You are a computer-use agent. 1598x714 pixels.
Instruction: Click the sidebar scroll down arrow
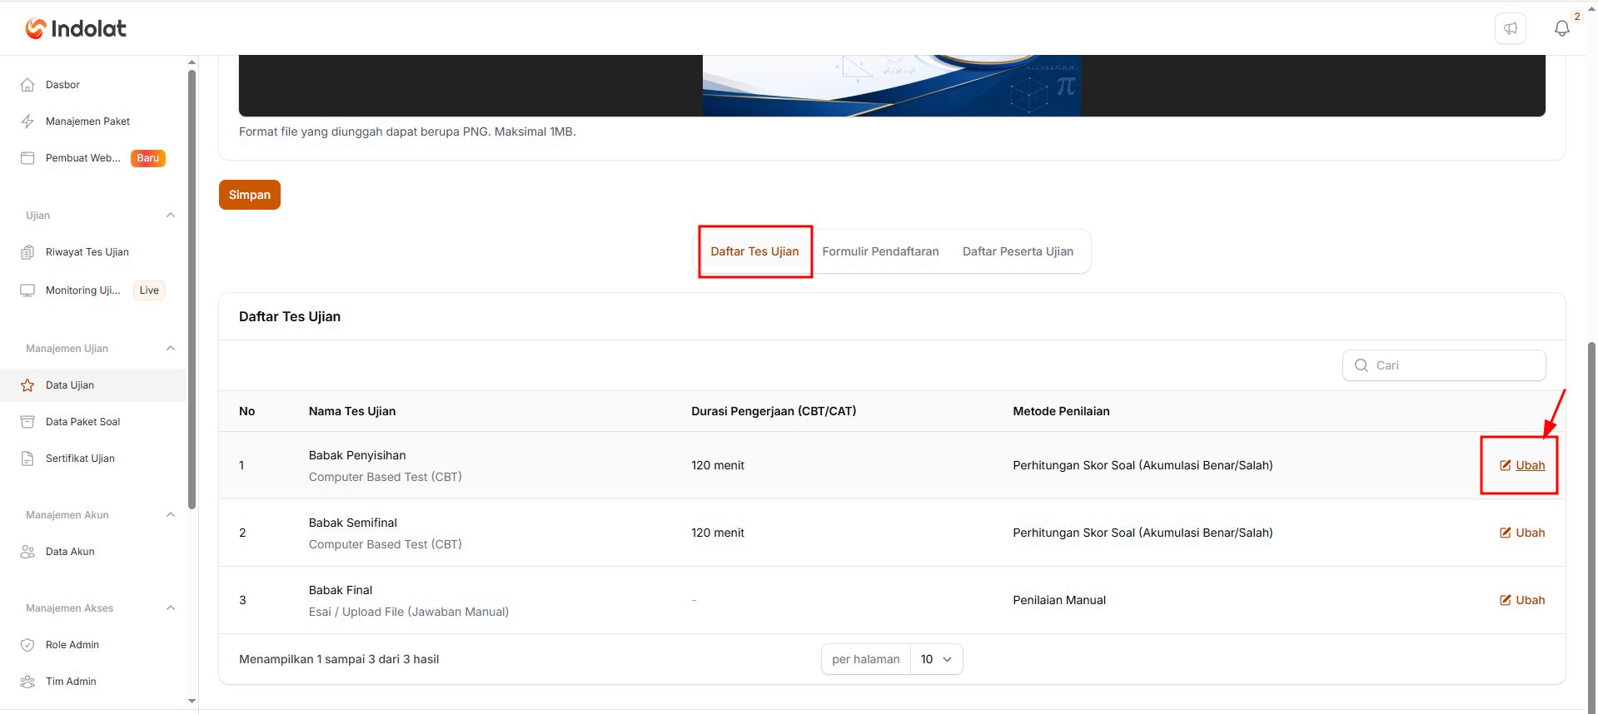coord(192,702)
